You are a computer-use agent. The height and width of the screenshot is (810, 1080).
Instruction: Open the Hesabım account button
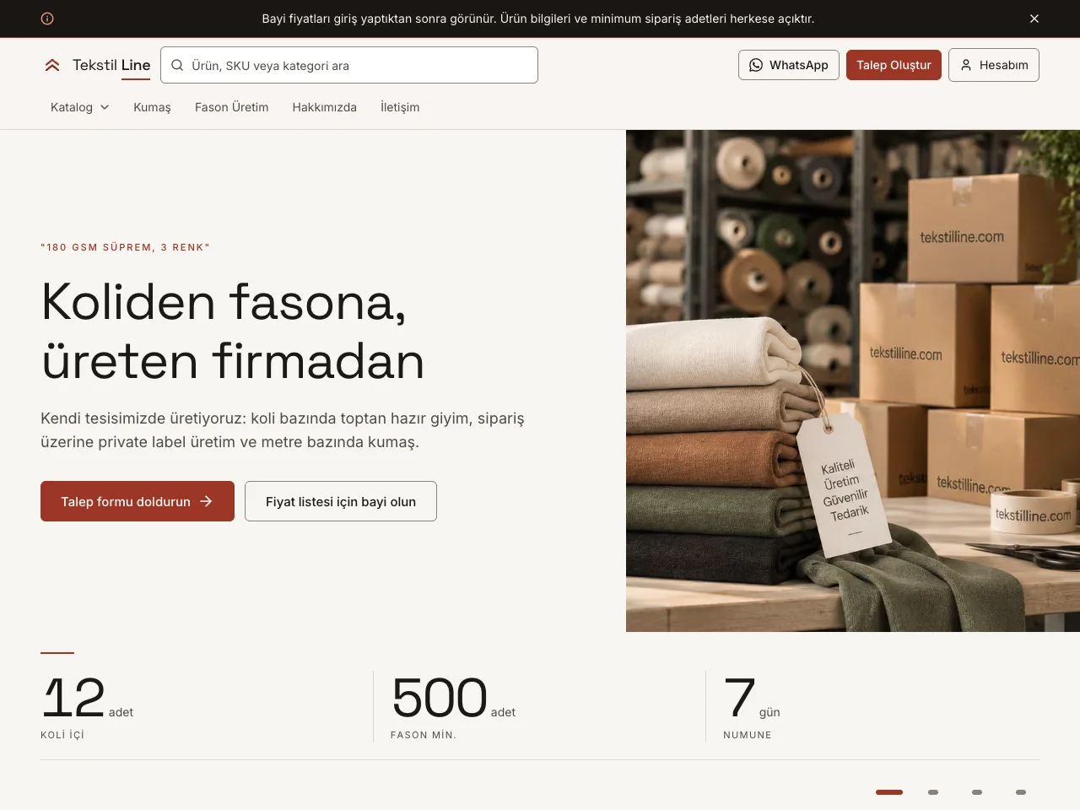click(x=994, y=65)
